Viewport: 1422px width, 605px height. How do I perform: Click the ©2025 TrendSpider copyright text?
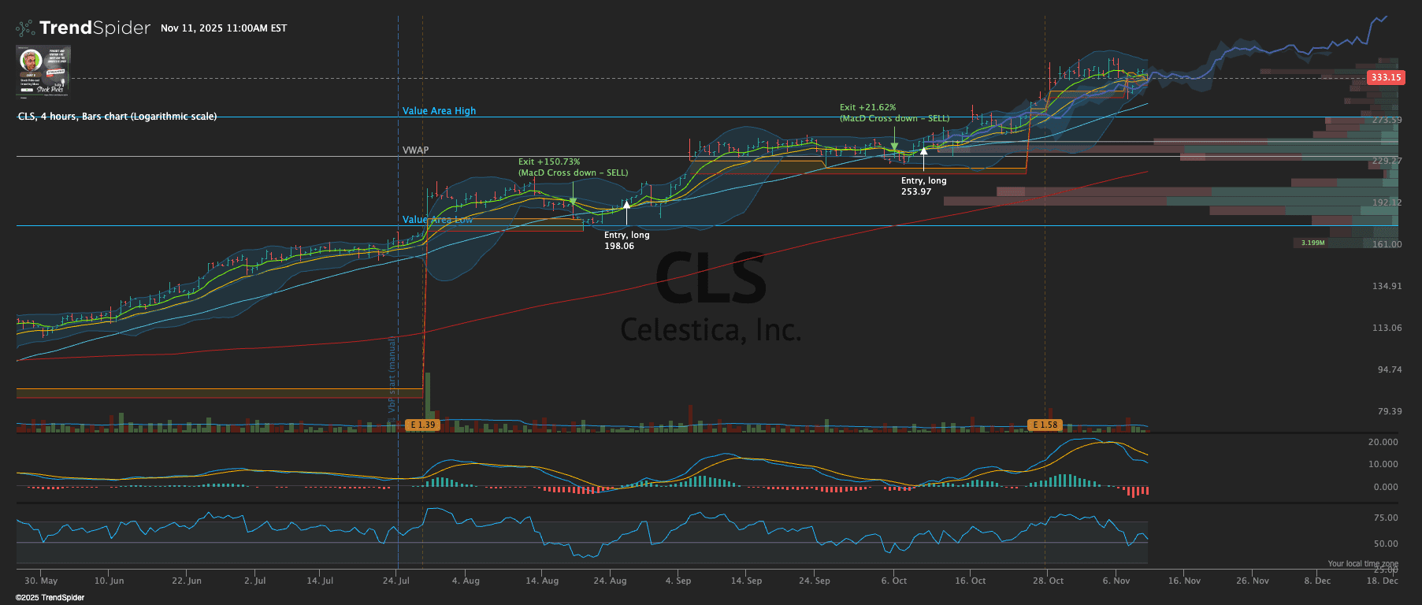(x=50, y=598)
